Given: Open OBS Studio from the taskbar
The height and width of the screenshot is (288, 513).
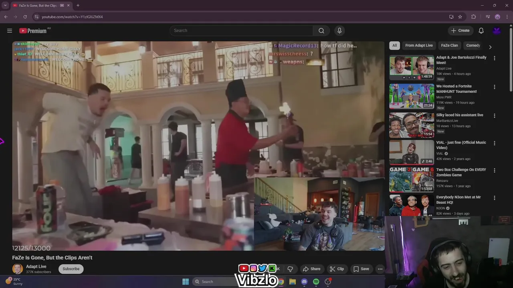Looking at the screenshot, I should pos(328,282).
